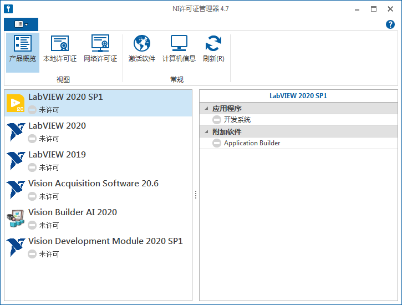Switch to 本地许可证 local licenses view
The width and height of the screenshot is (402, 305).
[x=60, y=49]
